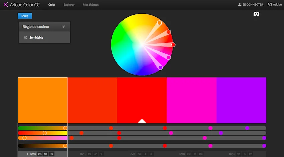Click the red field showing 161 under purple

pyautogui.click(x=239, y=154)
